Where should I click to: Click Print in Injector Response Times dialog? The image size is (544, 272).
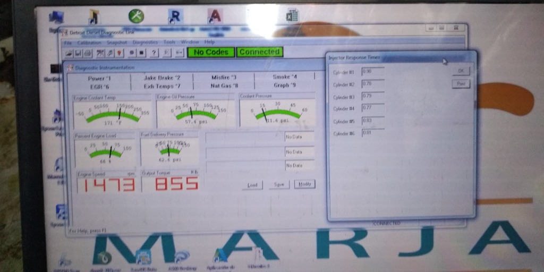click(461, 83)
